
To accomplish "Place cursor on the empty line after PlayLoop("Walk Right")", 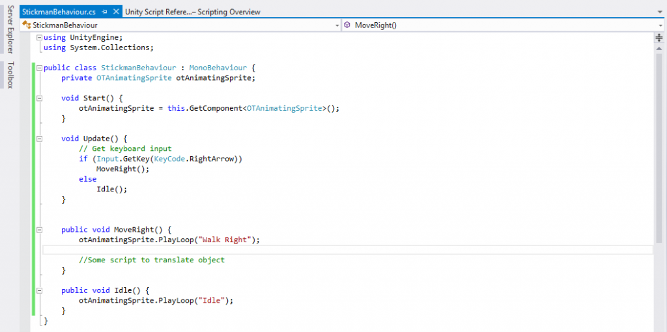I will point(261,250).
